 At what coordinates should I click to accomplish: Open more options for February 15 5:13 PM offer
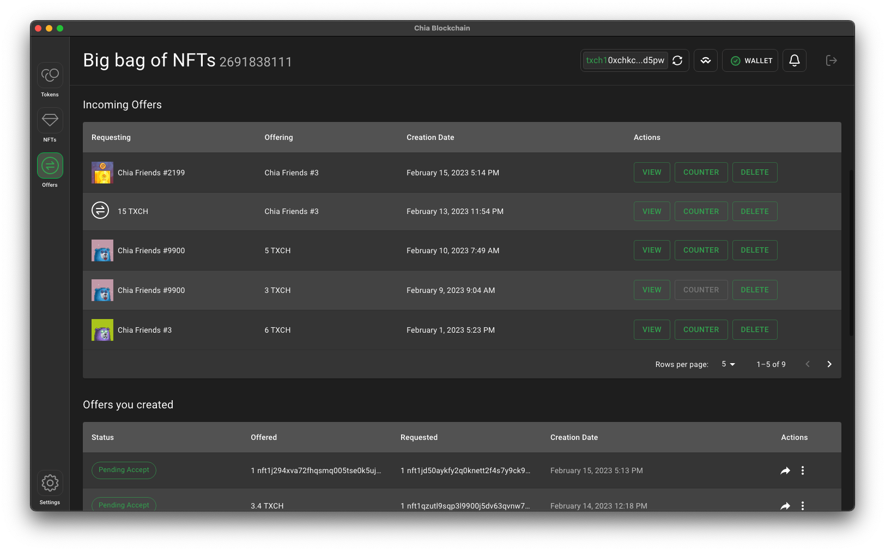coord(803,470)
